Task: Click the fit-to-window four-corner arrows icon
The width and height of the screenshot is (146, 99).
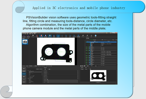Action: [x=78, y=36]
